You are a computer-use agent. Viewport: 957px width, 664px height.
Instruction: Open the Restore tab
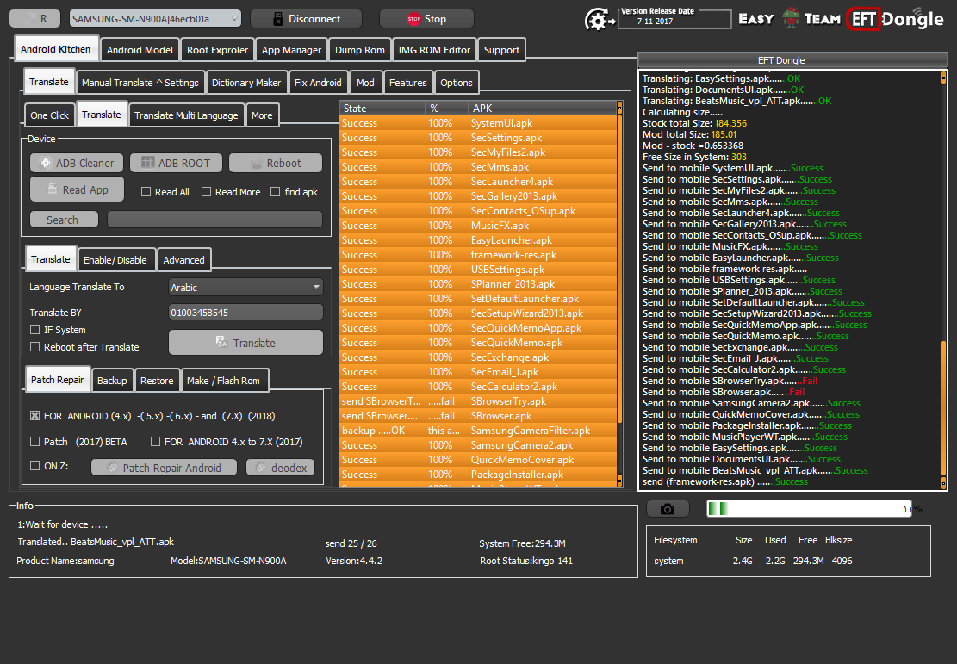click(157, 381)
